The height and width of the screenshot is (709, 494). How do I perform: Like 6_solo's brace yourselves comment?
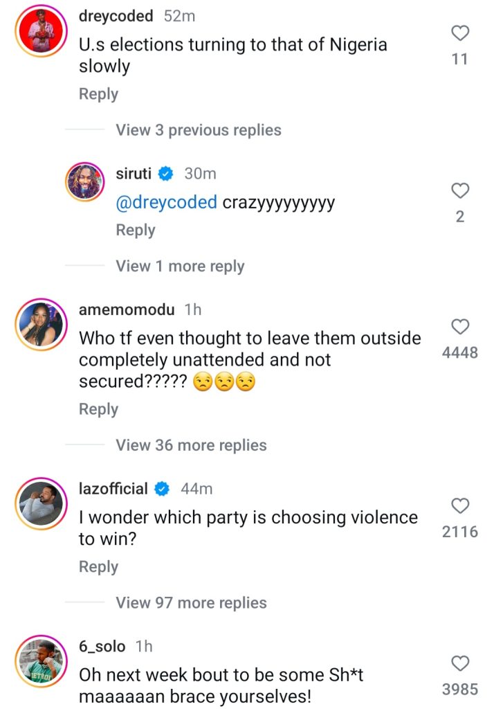[x=460, y=663]
